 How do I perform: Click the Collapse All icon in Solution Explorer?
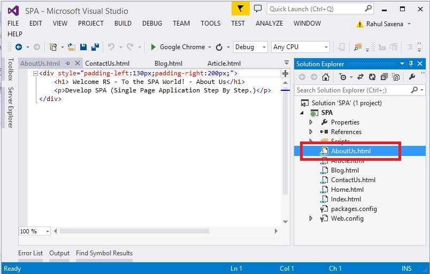tap(384, 77)
